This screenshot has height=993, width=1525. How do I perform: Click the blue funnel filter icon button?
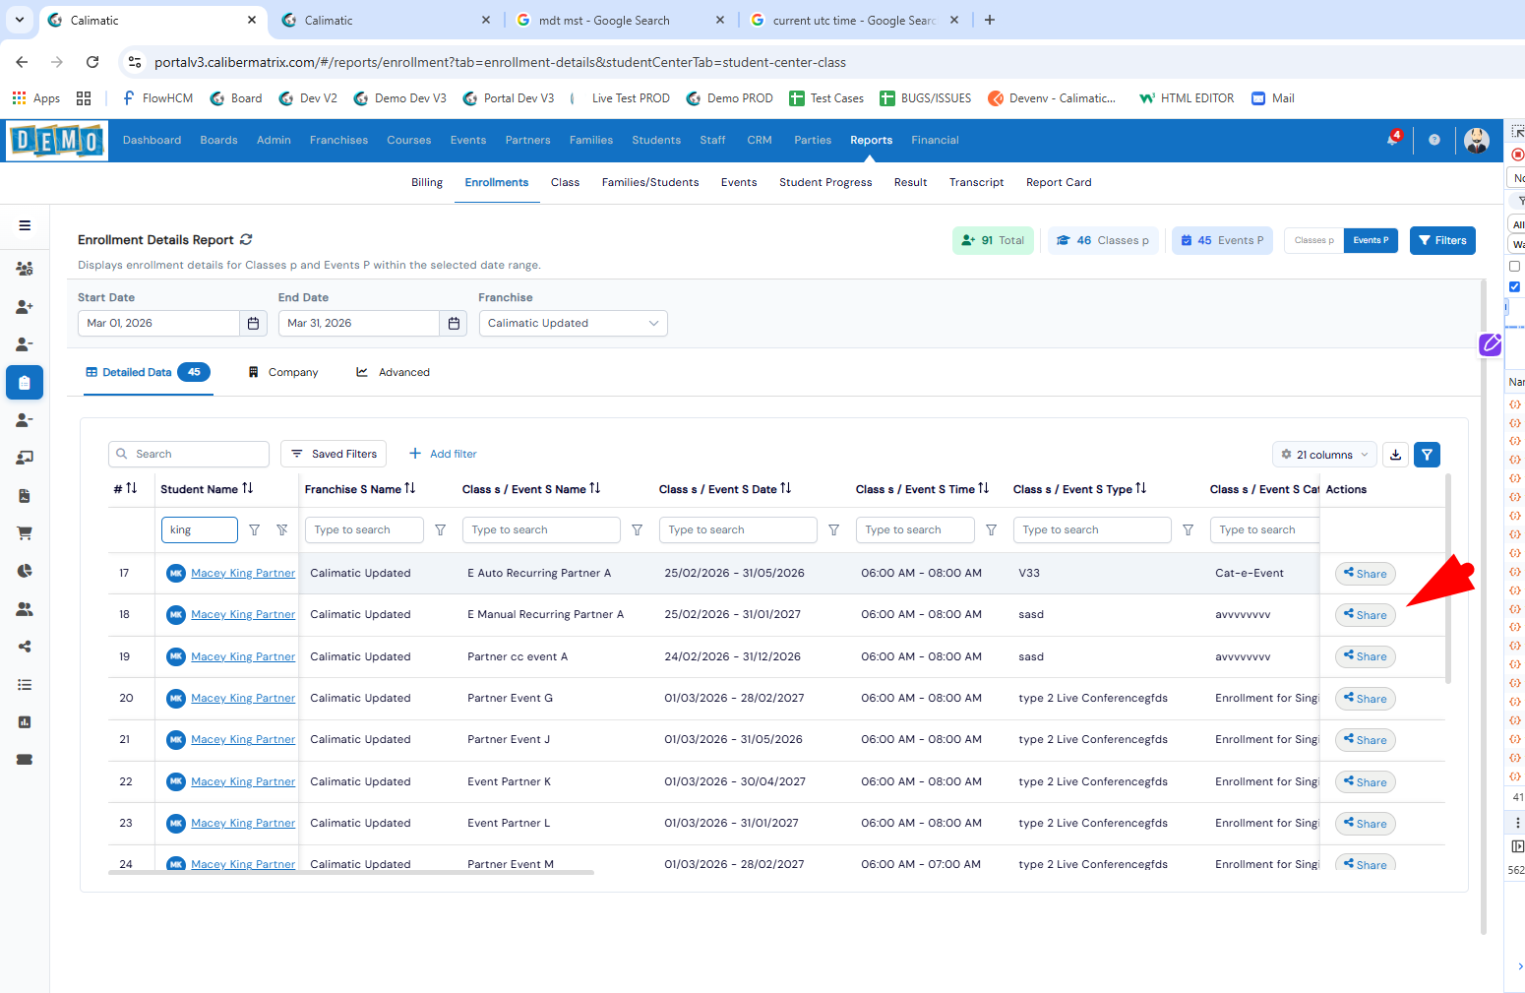[x=1427, y=455]
